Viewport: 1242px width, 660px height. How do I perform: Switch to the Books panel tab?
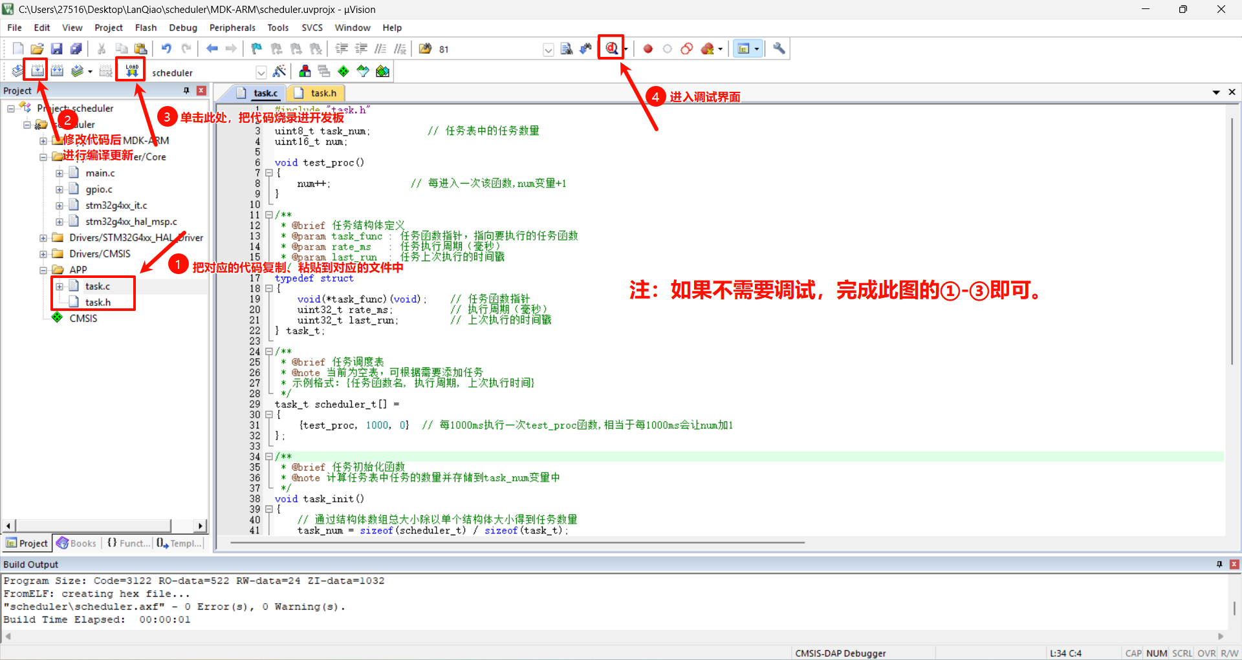click(77, 543)
